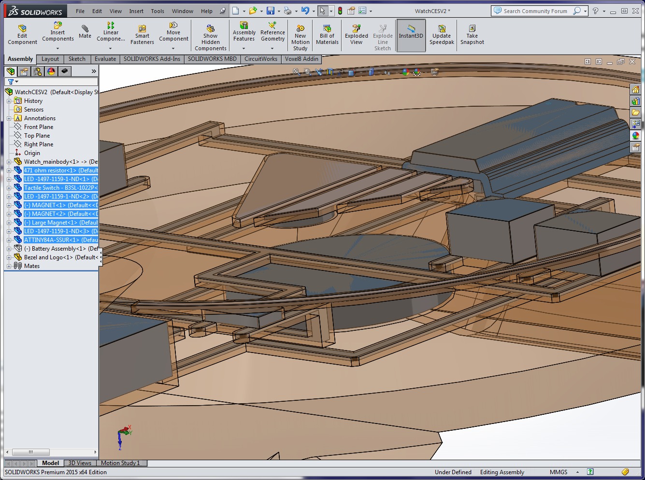645x480 pixels.
Task: Expand the Annotations tree node
Action: pos(9,118)
